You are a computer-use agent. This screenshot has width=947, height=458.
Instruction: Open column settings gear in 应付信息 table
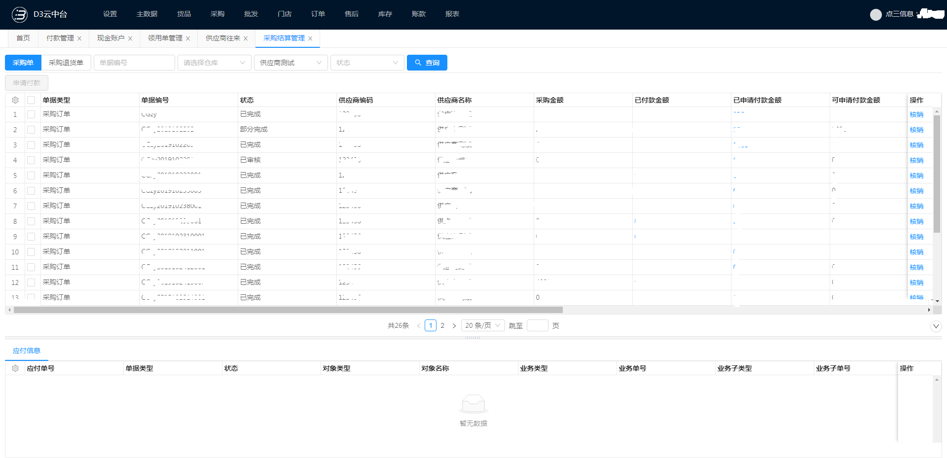pyautogui.click(x=15, y=368)
